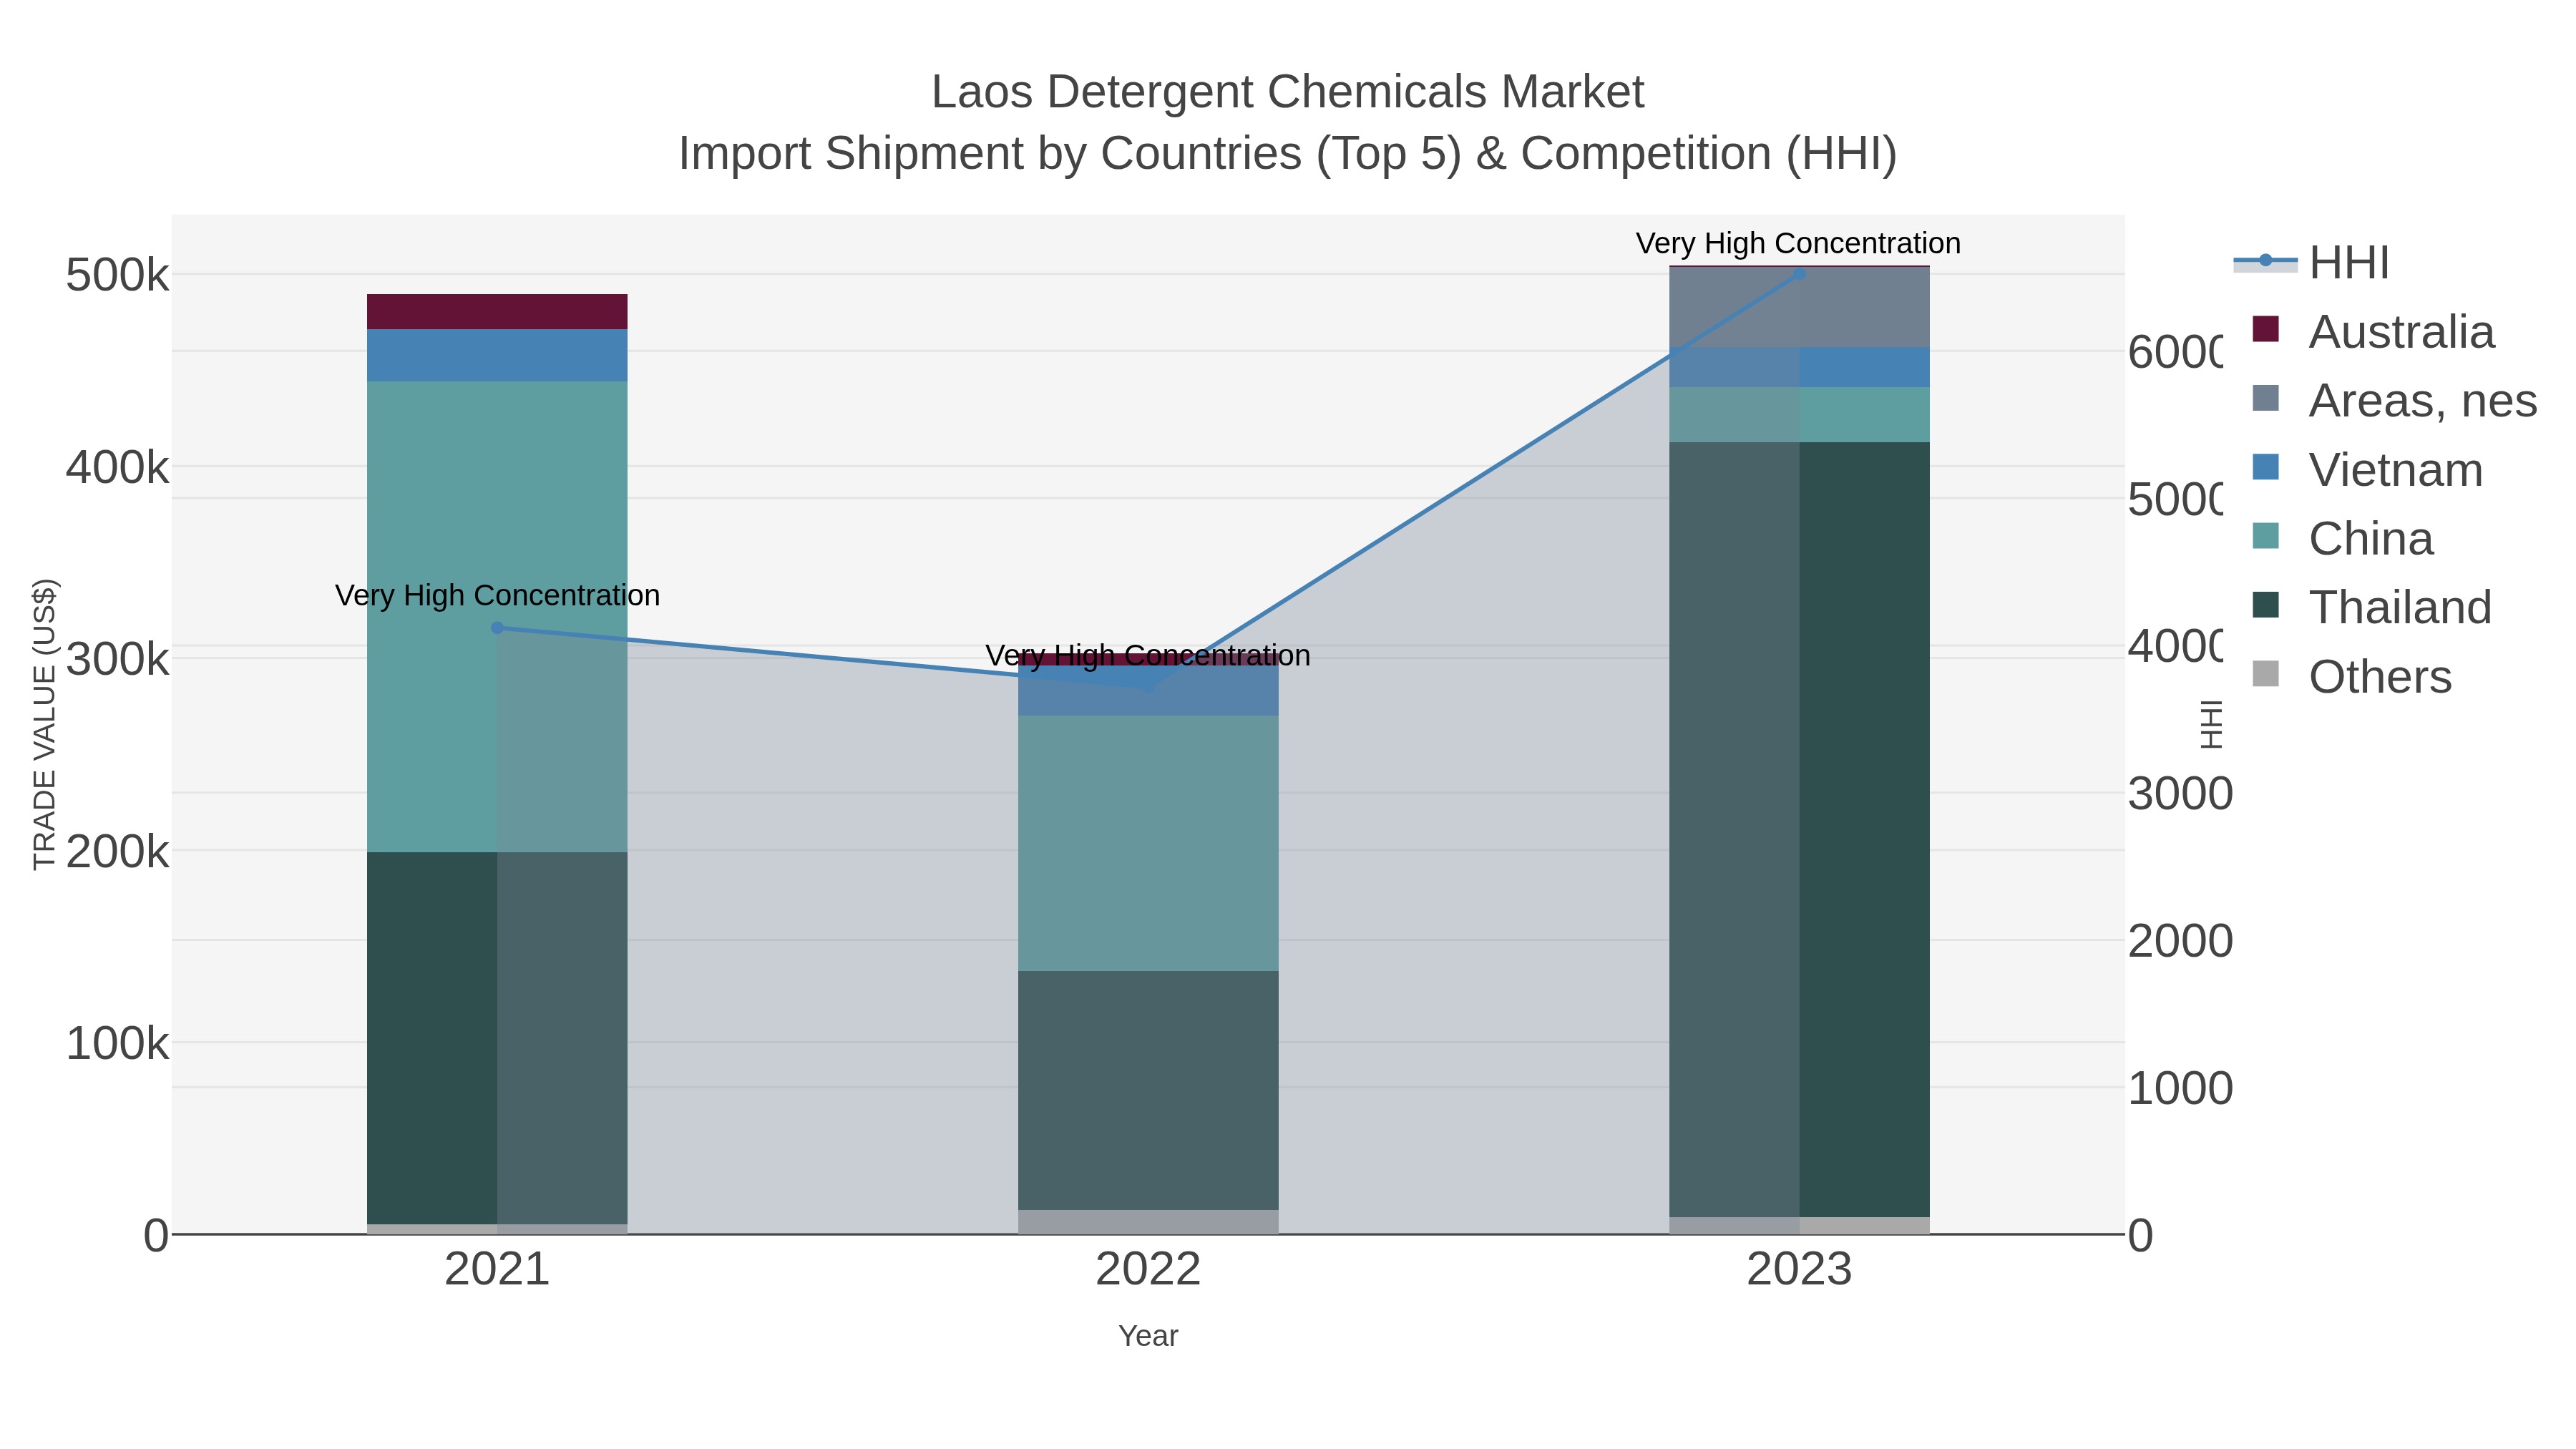Click the 3000 HHI axis tick label

pyautogui.click(x=2180, y=794)
